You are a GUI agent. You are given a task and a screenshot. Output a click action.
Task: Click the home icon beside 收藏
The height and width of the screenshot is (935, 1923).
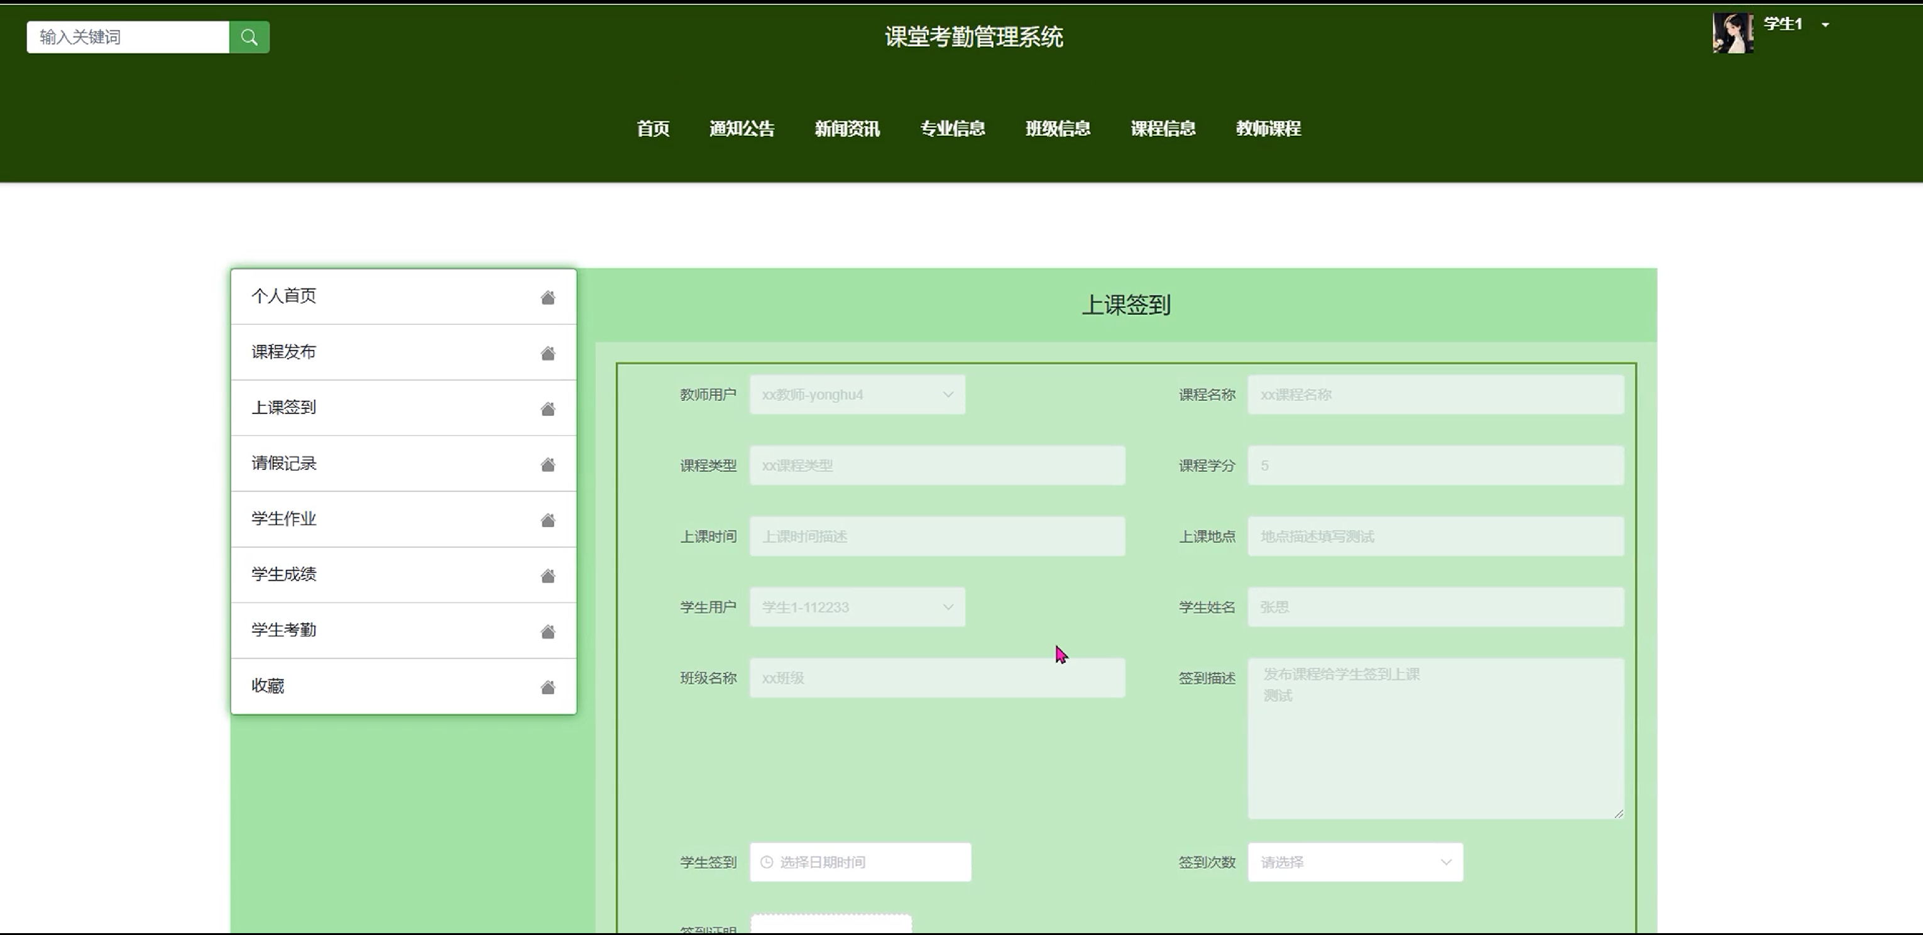(548, 687)
